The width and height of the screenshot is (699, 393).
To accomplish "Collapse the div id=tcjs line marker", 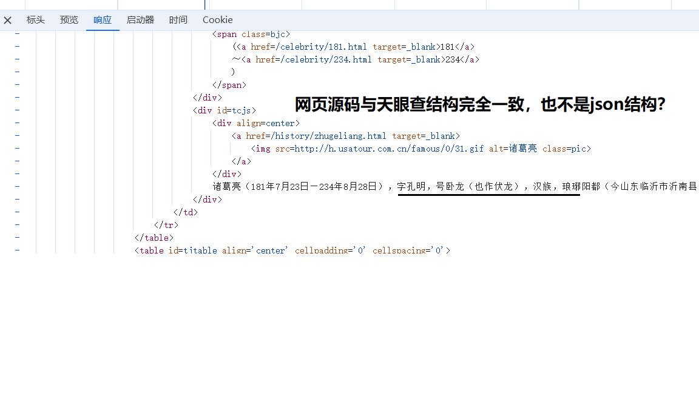I will [17, 110].
